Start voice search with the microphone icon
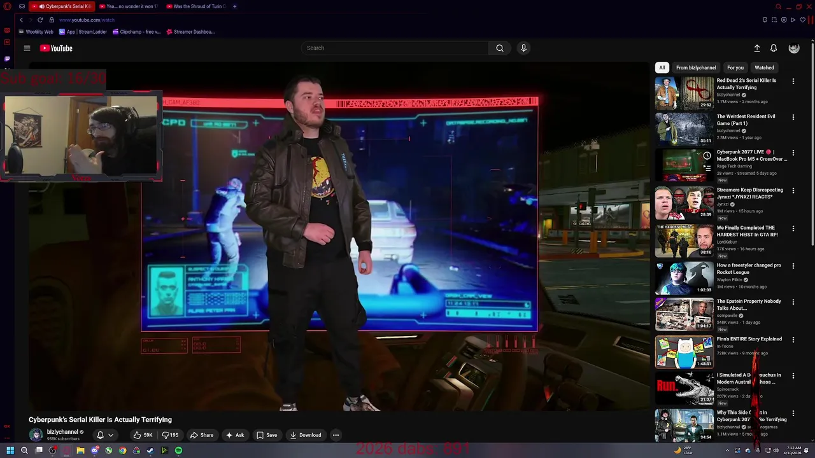The width and height of the screenshot is (815, 458). tap(523, 48)
